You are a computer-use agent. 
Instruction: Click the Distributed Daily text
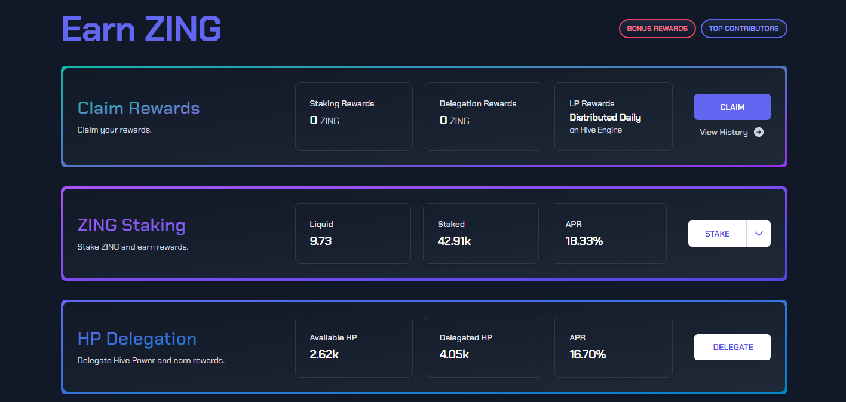click(x=605, y=118)
